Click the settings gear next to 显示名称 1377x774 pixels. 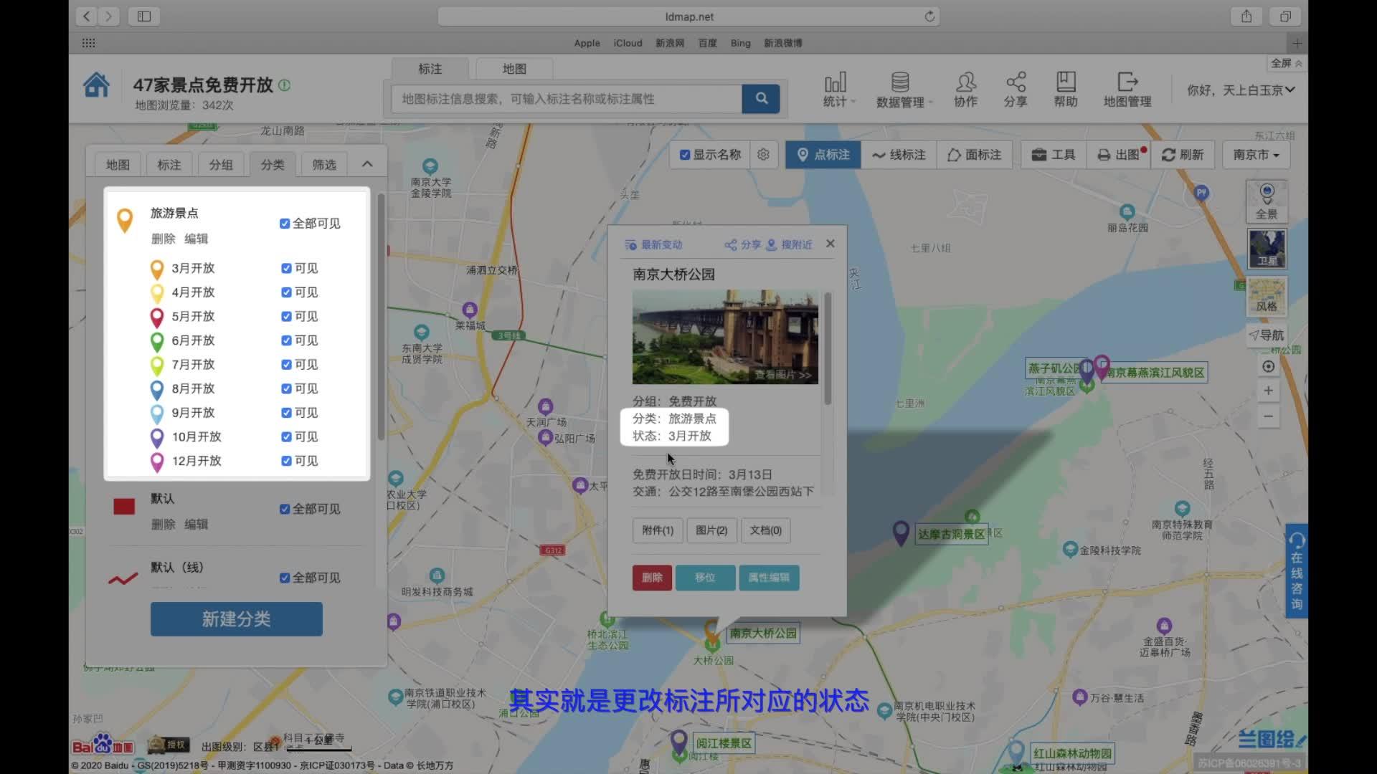point(764,155)
